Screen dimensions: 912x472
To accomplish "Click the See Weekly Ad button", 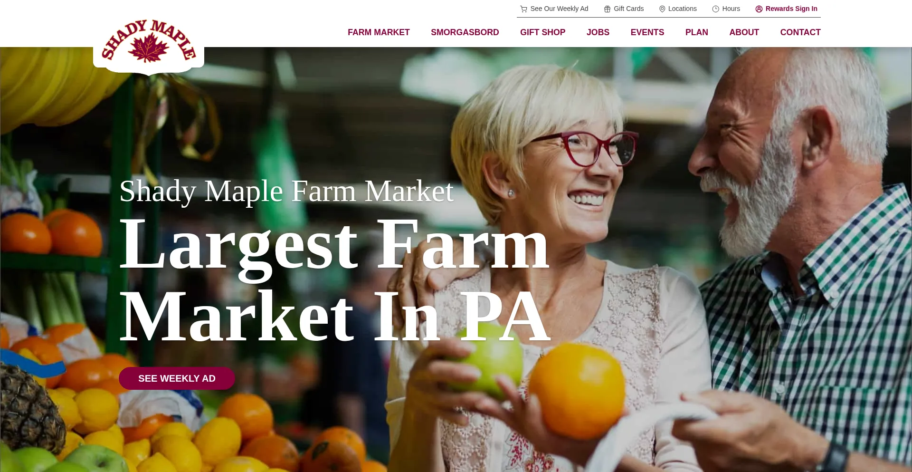I will pos(177,378).
